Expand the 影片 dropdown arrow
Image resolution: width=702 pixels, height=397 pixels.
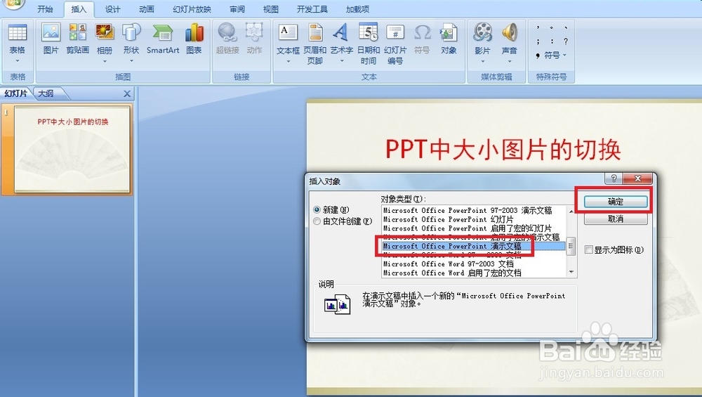pyautogui.click(x=482, y=61)
